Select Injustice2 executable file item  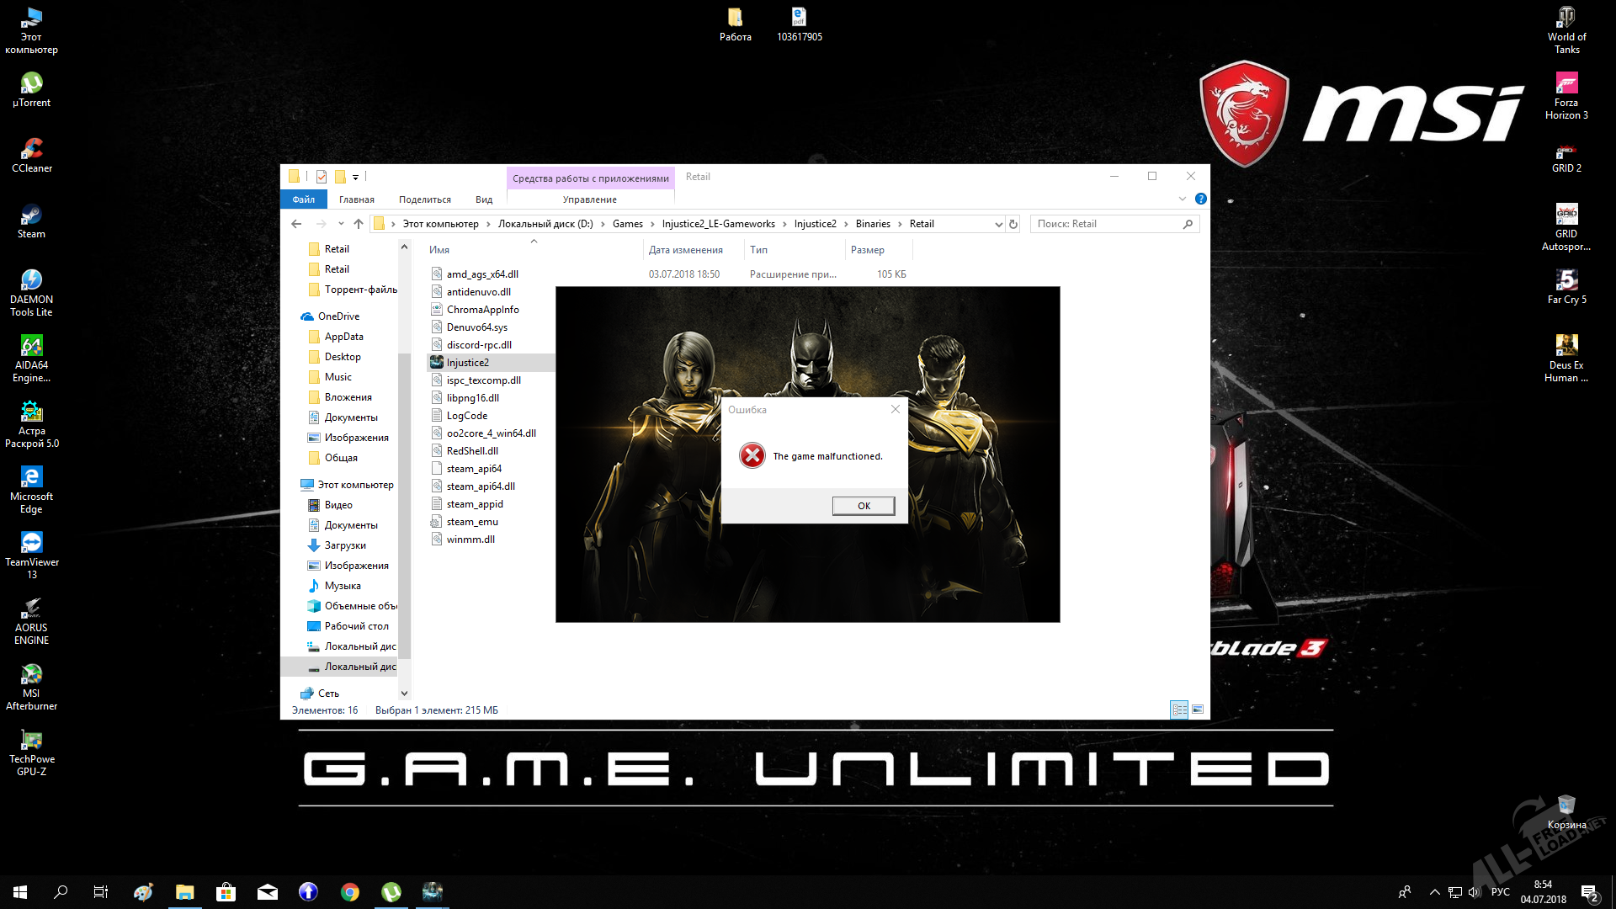[x=466, y=362]
